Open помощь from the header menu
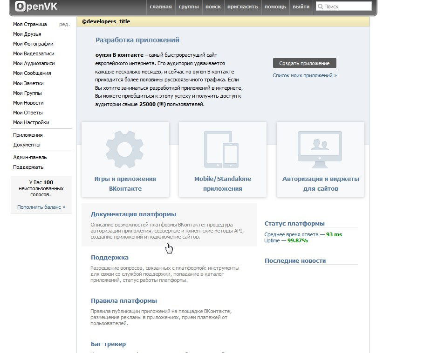Image resolution: width=424 pixels, height=353 pixels. coord(275,7)
